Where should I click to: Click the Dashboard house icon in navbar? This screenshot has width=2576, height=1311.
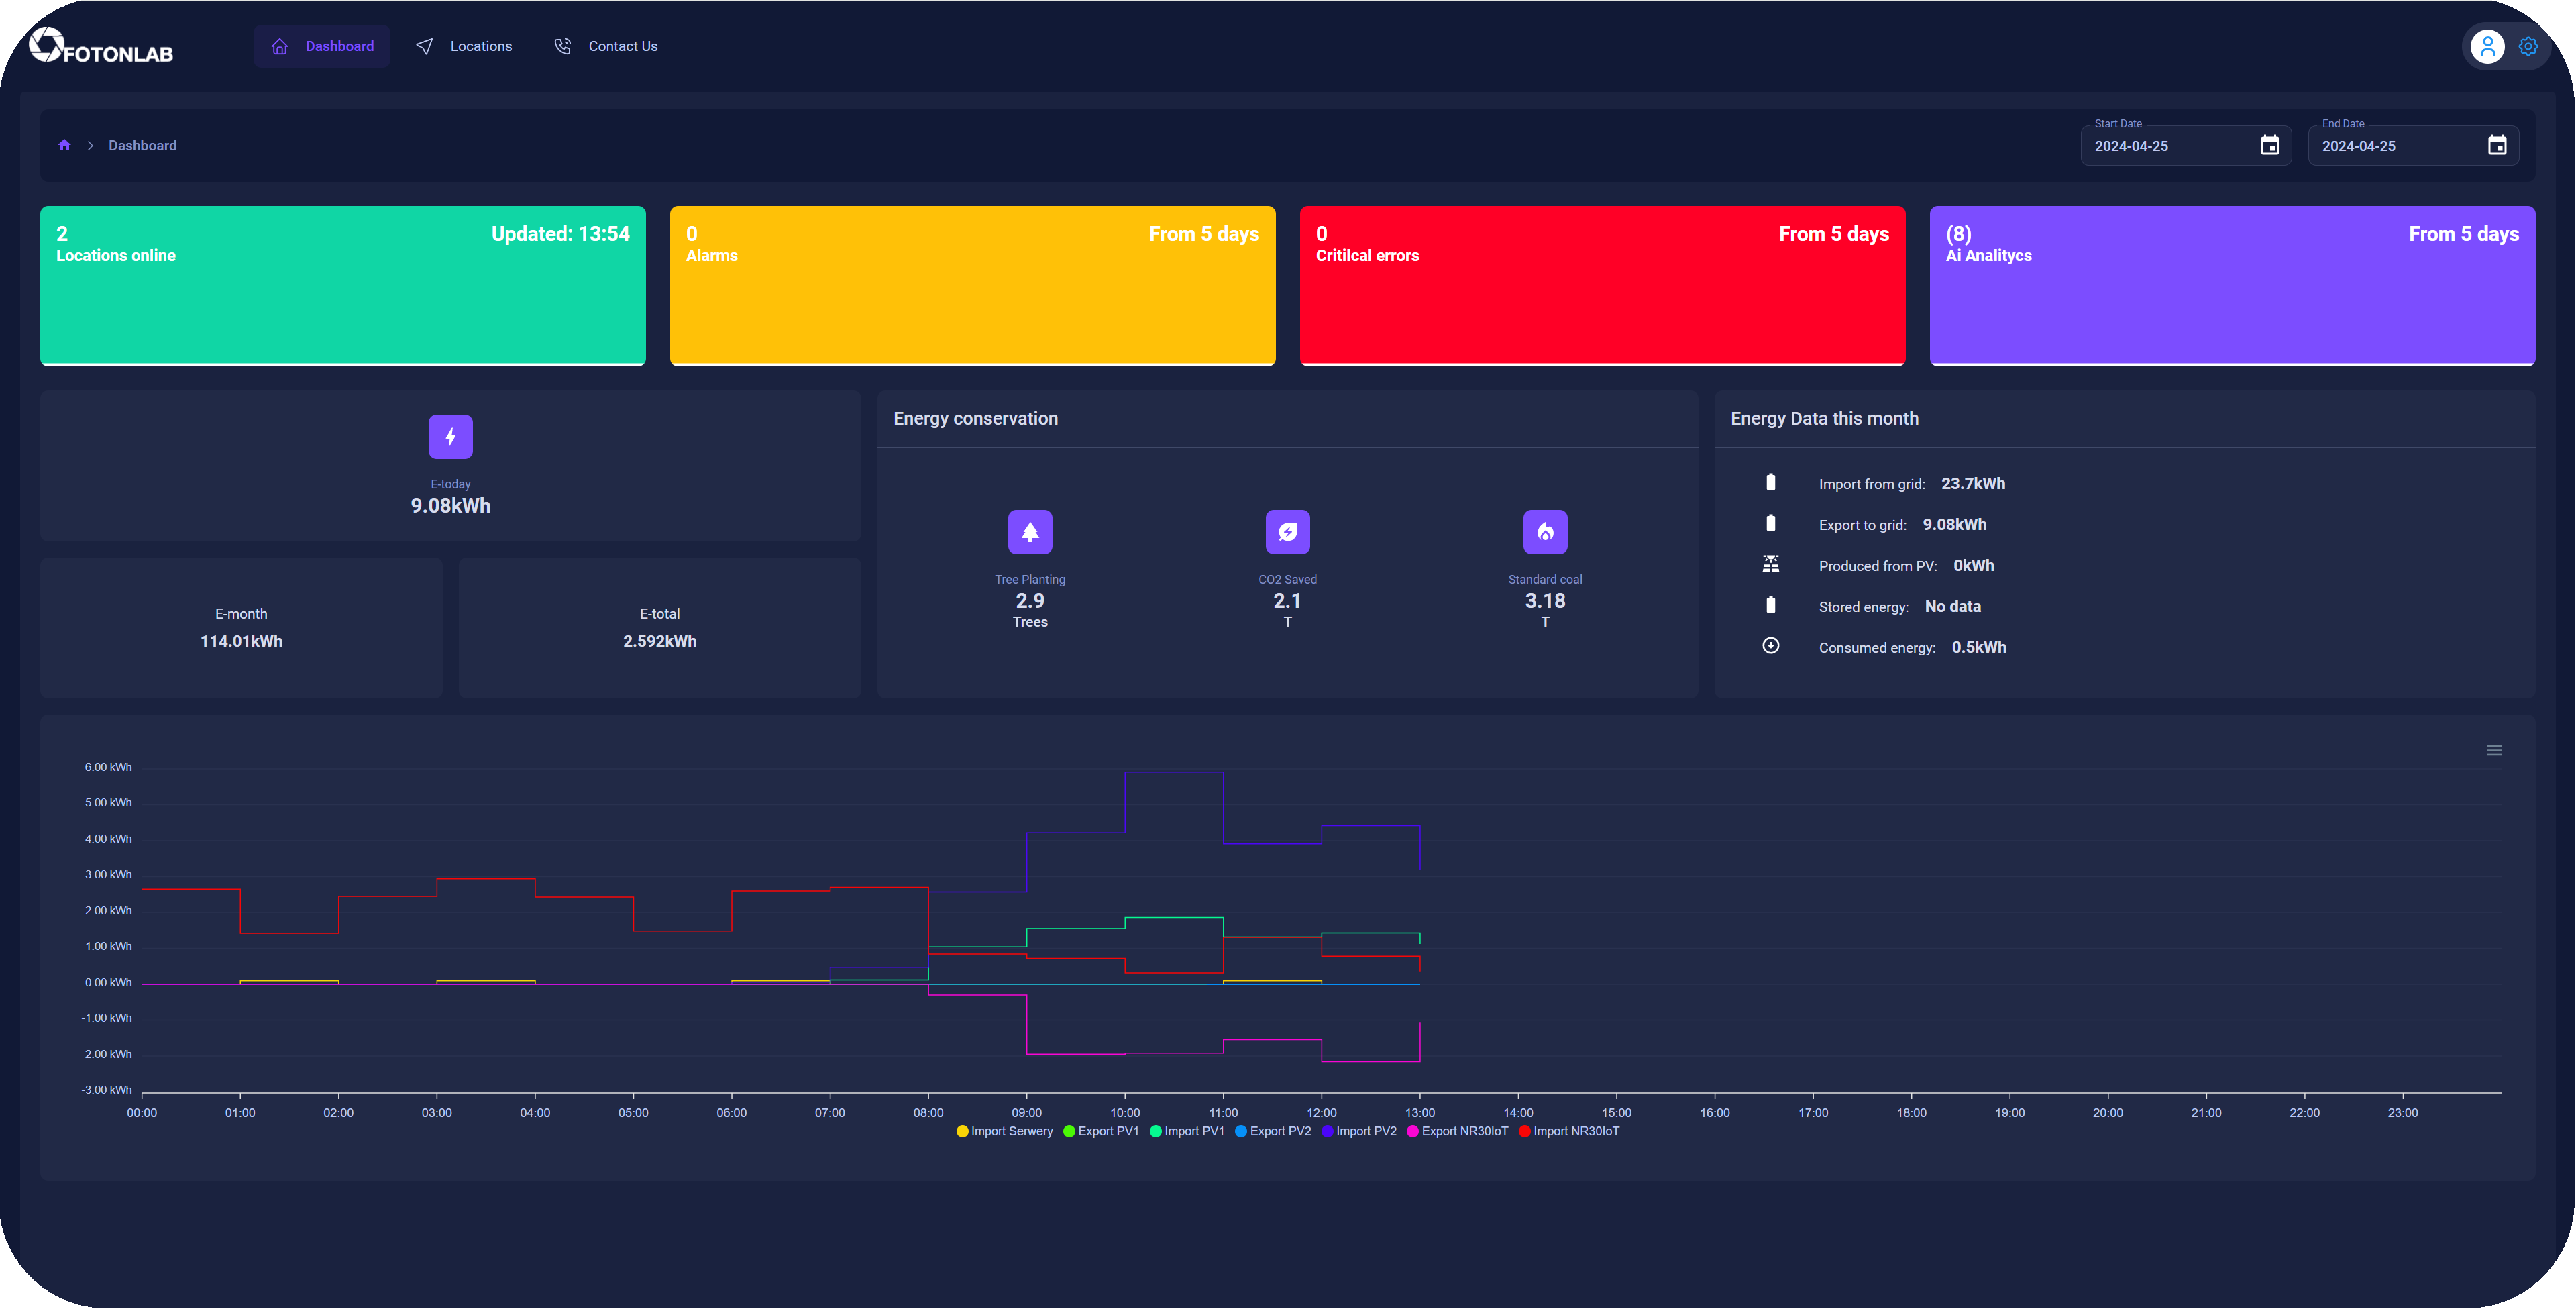(x=280, y=46)
